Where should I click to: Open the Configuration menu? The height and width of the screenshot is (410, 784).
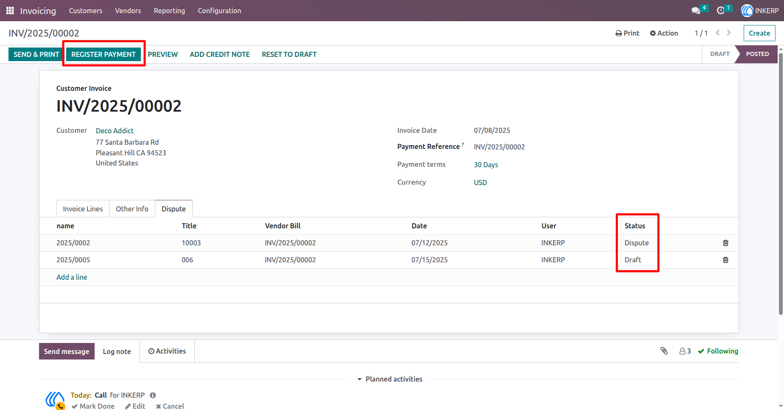(219, 11)
